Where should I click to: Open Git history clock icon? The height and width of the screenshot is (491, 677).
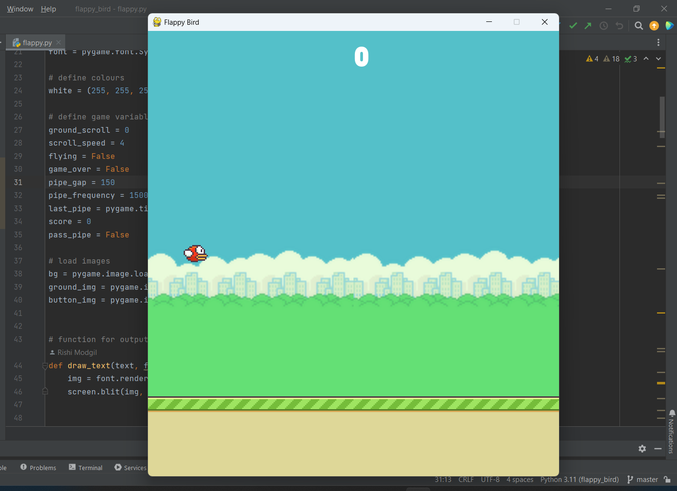coord(604,26)
